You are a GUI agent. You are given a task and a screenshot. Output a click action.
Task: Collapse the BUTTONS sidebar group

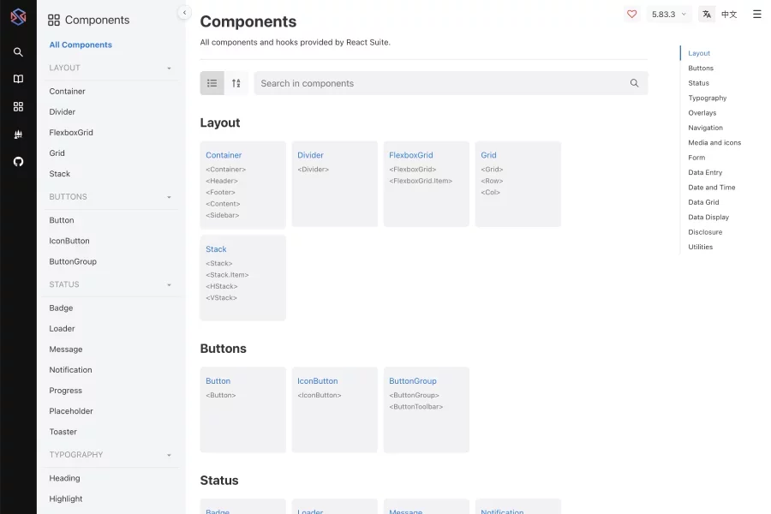(169, 197)
